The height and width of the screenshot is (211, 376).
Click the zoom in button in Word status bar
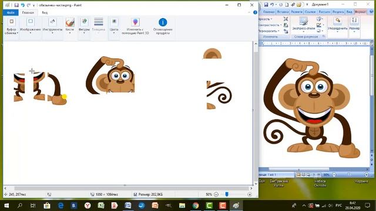(x=367, y=175)
